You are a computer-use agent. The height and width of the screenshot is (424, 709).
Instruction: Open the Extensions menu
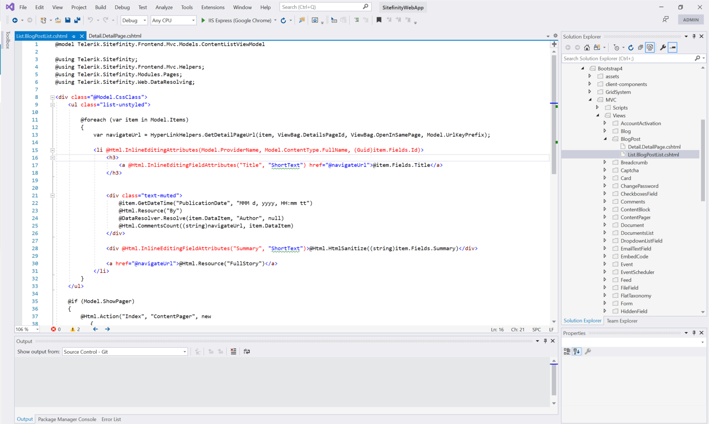click(x=213, y=7)
